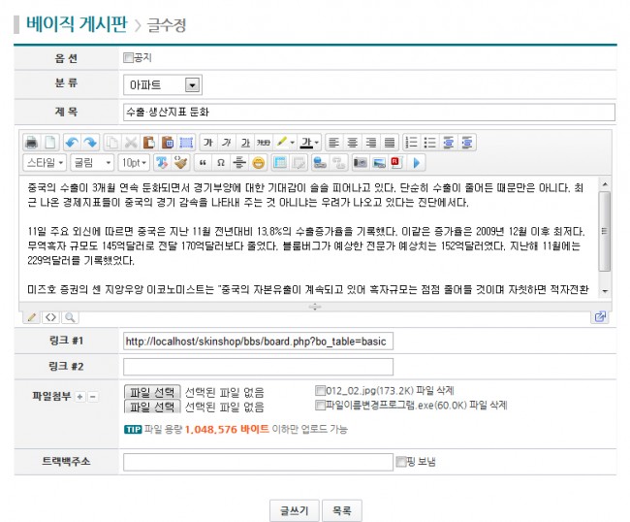The width and height of the screenshot is (630, 522).
Task: Expand the 10pt font size dropdown
Action: coord(135,162)
